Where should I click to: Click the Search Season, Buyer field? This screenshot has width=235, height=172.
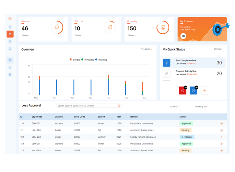[86, 106]
